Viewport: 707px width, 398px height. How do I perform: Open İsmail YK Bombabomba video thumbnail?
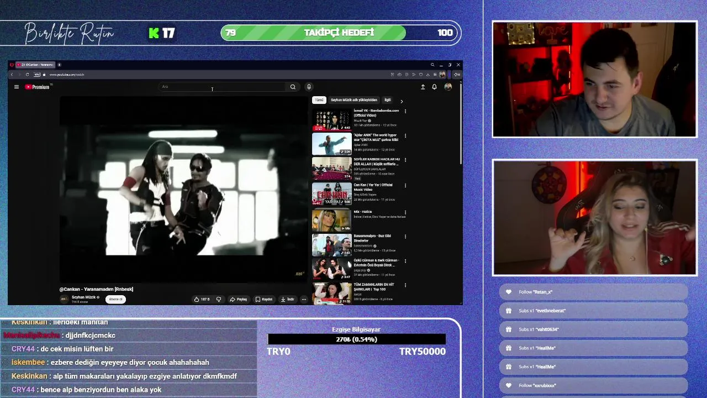pos(331,119)
